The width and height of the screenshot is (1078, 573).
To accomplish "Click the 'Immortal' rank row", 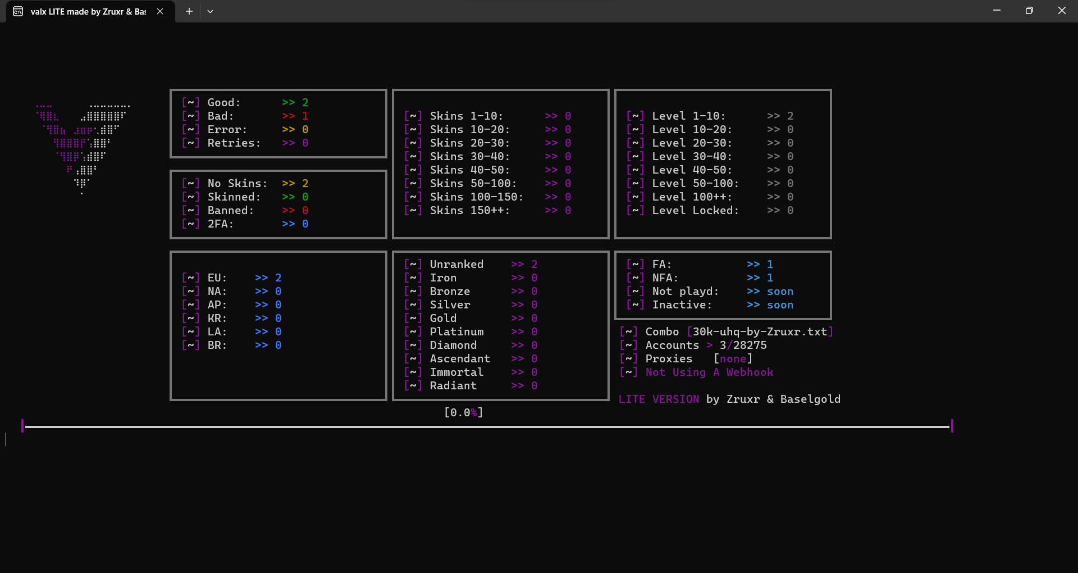I will (x=471, y=372).
